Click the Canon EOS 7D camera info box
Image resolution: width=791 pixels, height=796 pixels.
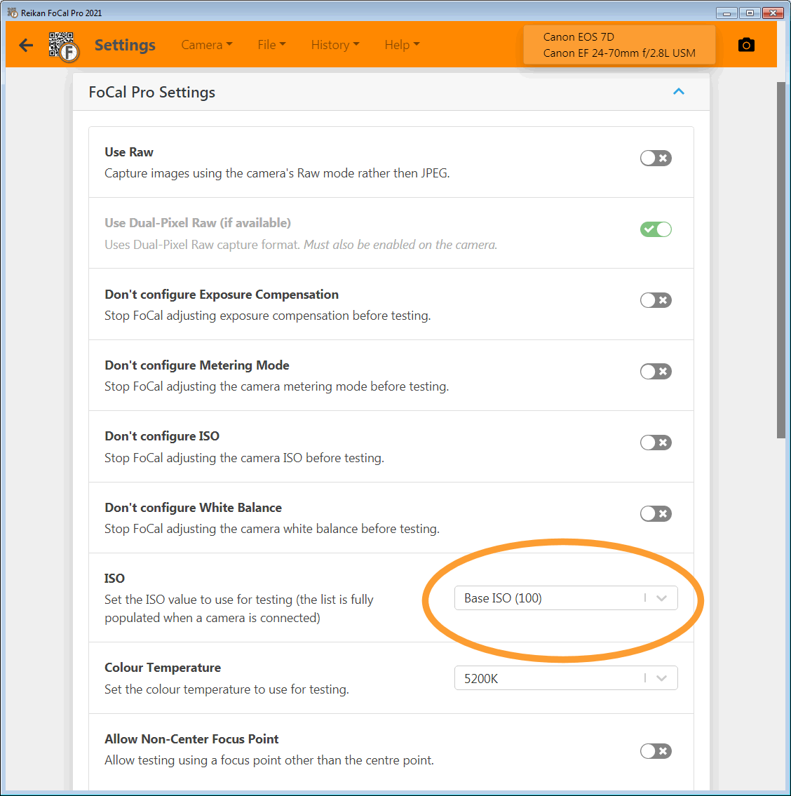[x=619, y=45]
